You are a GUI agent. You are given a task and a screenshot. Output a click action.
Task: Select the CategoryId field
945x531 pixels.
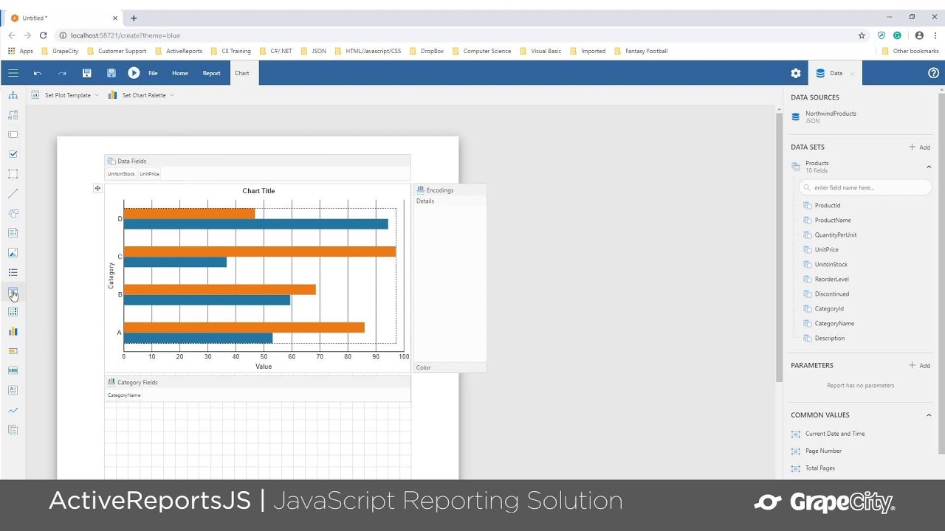828,309
